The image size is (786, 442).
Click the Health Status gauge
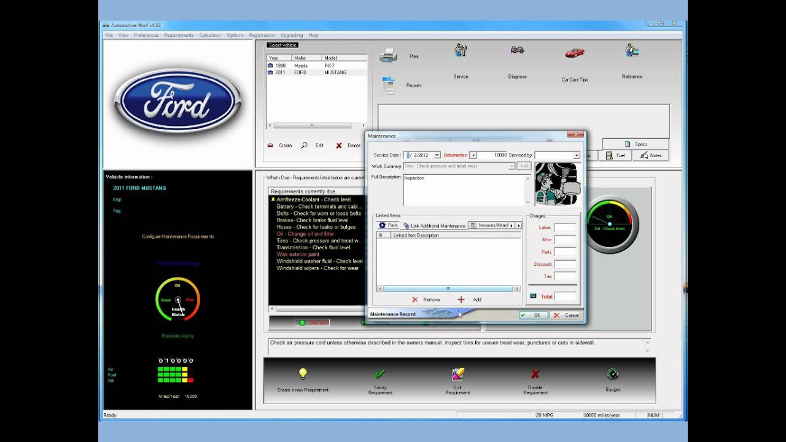click(177, 300)
